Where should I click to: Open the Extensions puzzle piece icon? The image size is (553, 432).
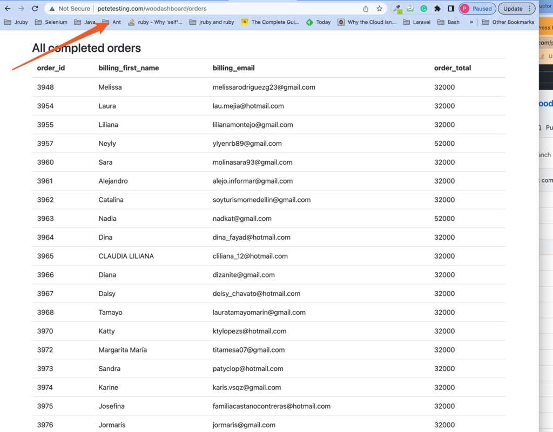point(437,9)
